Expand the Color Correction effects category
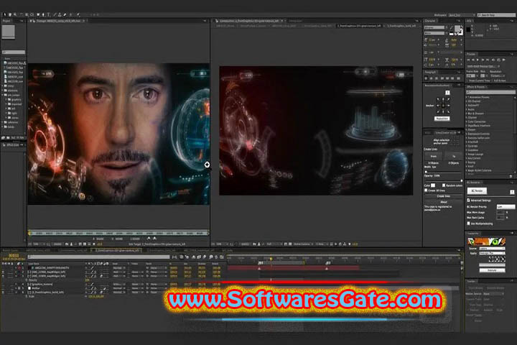The height and width of the screenshot is (345, 517). click(x=467, y=121)
